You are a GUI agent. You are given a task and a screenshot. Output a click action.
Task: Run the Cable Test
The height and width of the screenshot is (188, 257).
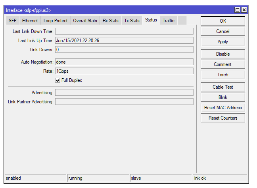(x=223, y=87)
